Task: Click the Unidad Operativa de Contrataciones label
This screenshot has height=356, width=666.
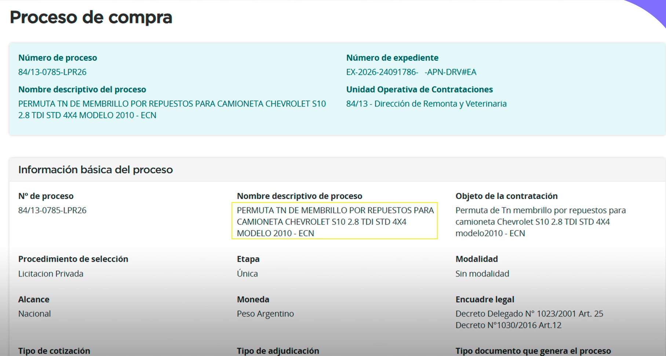Action: point(419,90)
